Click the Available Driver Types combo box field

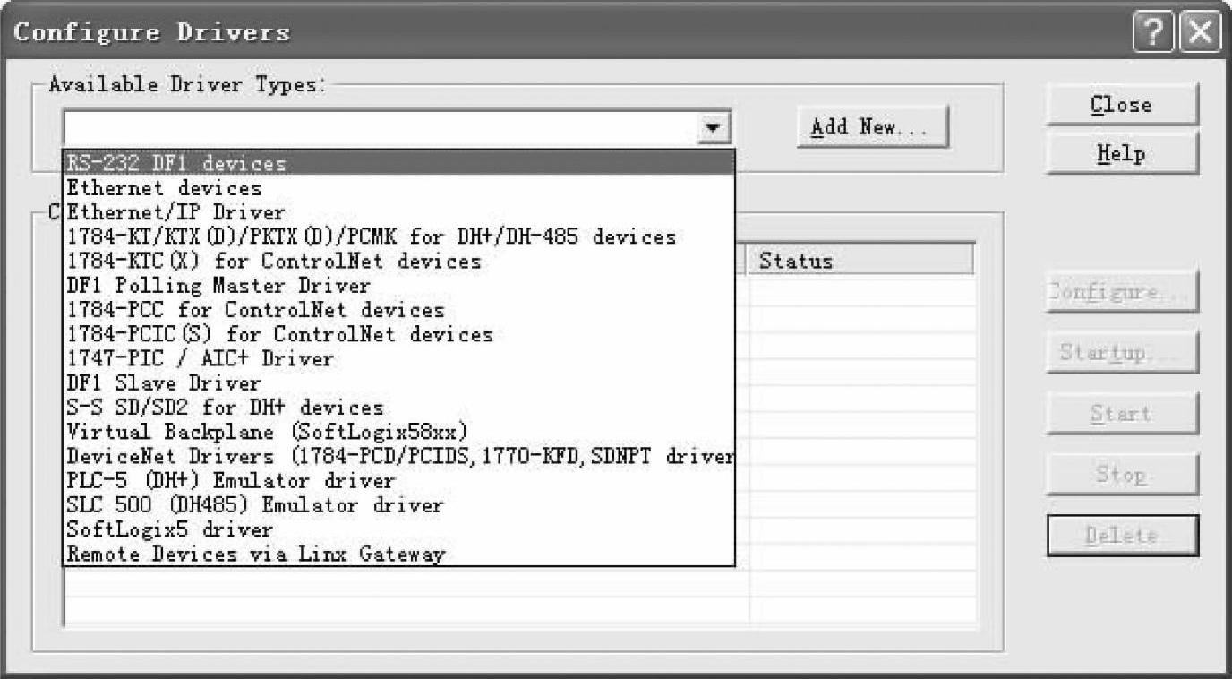(x=398, y=127)
